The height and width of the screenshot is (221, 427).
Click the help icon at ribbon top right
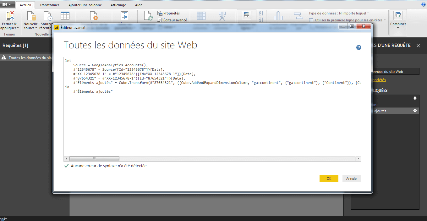pos(423,5)
